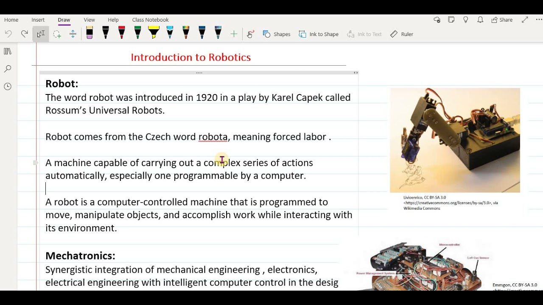The height and width of the screenshot is (305, 543).
Task: Choose the Lasso Select tool
Action: (x=57, y=34)
